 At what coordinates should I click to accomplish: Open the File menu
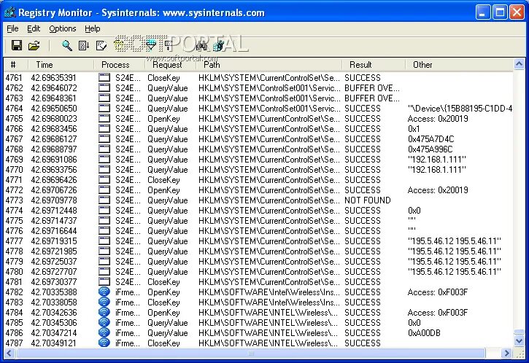12,28
